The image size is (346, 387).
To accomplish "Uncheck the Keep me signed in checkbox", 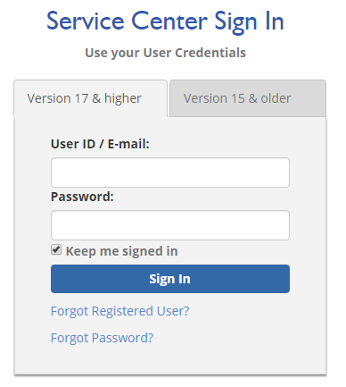I will (56, 249).
